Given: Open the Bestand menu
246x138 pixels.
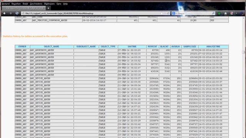Looking at the screenshot, I should pyautogui.click(x=6, y=4).
